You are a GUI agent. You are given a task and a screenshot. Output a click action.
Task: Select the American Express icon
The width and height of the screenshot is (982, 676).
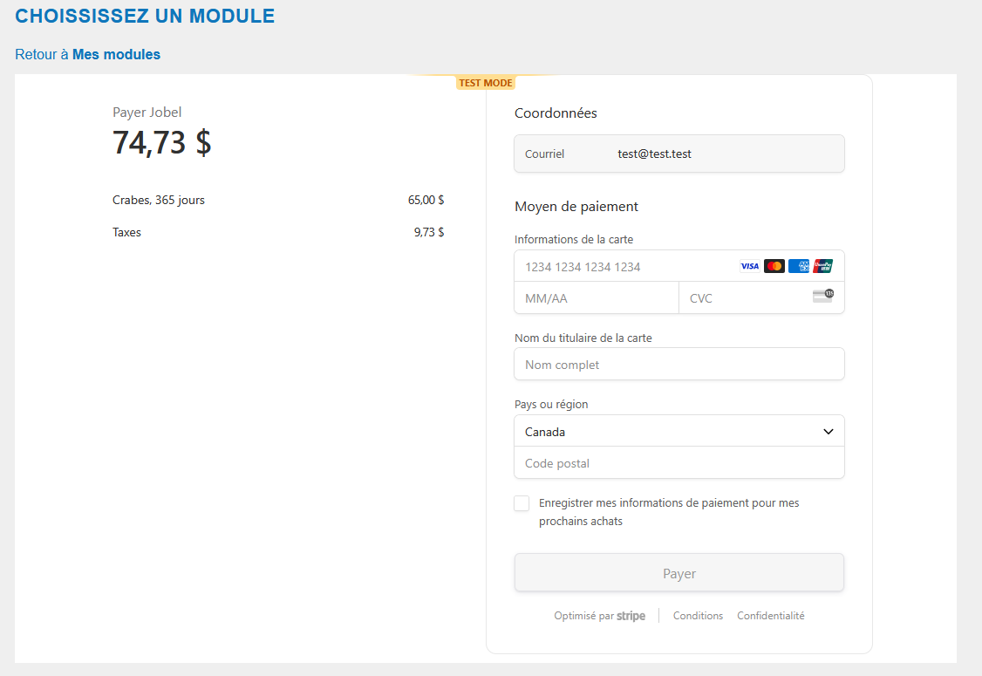tap(799, 266)
